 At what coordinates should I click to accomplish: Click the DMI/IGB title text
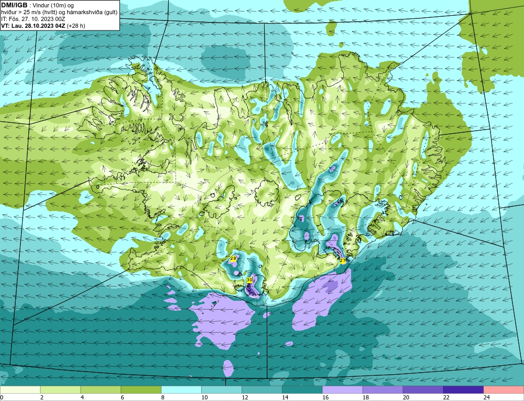pyautogui.click(x=14, y=5)
